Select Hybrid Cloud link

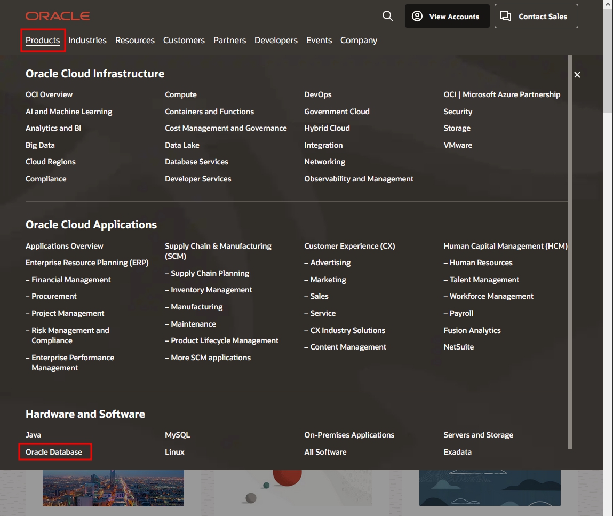click(327, 128)
